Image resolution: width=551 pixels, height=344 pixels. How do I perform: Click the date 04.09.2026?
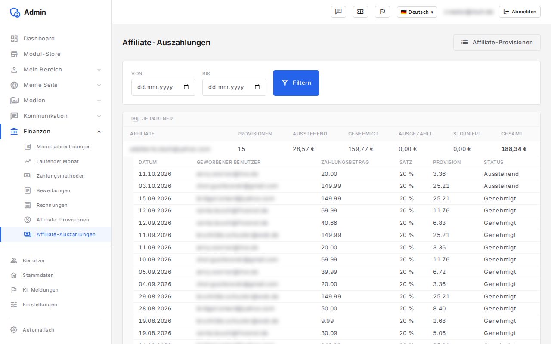point(155,284)
